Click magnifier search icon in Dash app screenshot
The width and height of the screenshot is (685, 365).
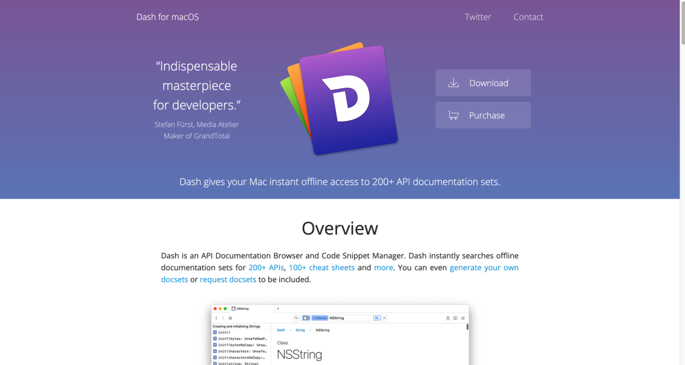(297, 318)
